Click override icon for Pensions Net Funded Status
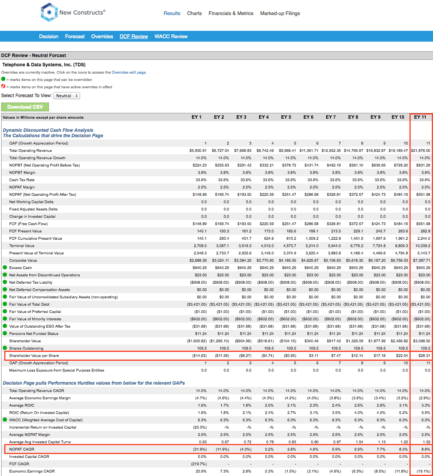The image size is (433, 476). click(x=5, y=333)
